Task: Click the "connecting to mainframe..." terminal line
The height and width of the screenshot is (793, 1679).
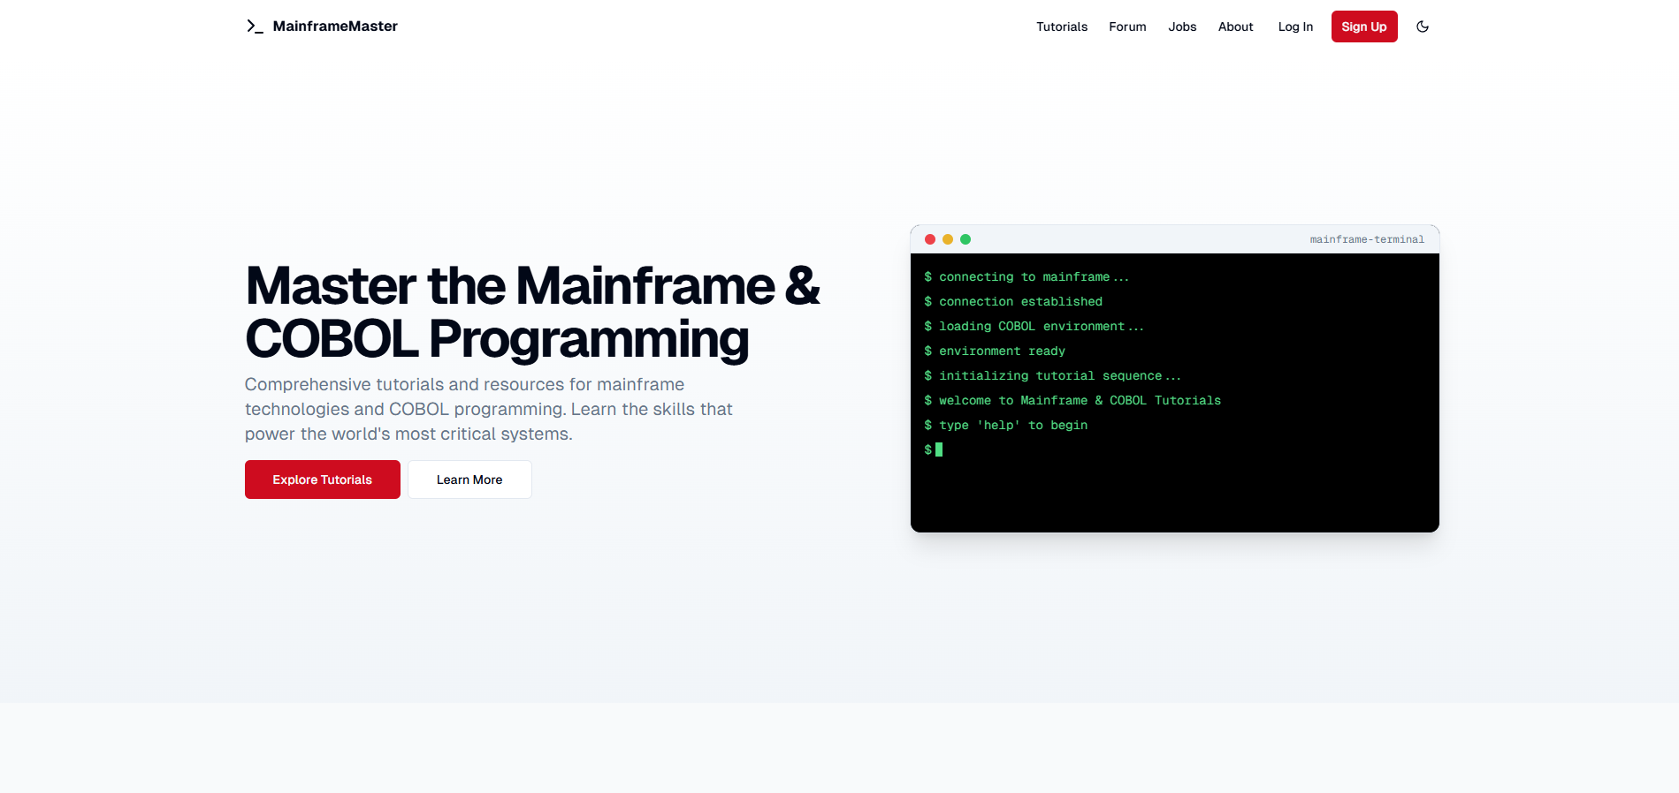Action: [1034, 276]
